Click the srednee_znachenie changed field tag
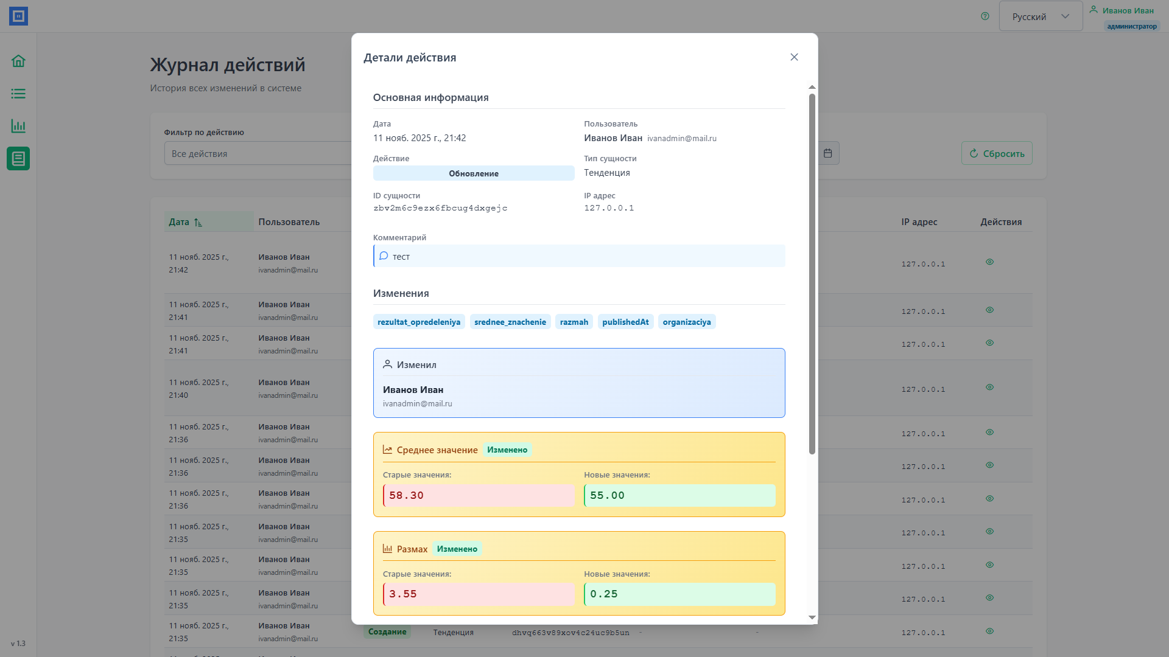Image resolution: width=1169 pixels, height=657 pixels. point(510,322)
